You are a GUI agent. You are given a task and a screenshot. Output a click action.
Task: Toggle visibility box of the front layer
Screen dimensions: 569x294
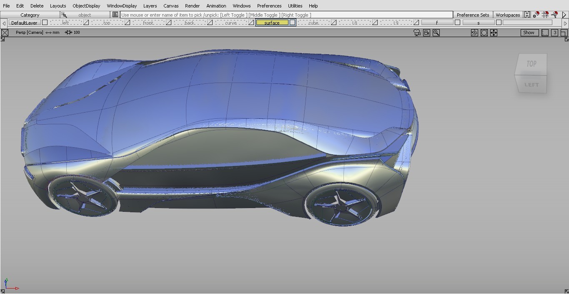pyautogui.click(x=169, y=23)
